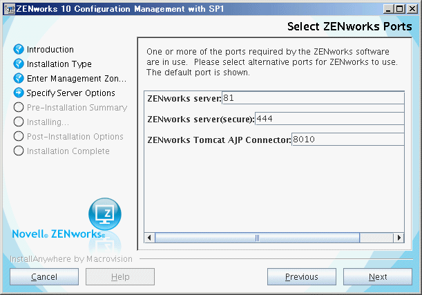Edit the Tomcat AJP Connector port field
Viewport: 422px width, 295px height.
[347, 140]
